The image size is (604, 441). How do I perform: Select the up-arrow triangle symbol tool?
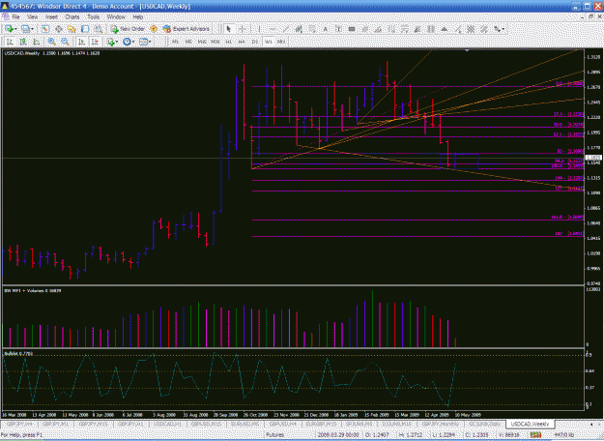tap(445, 29)
